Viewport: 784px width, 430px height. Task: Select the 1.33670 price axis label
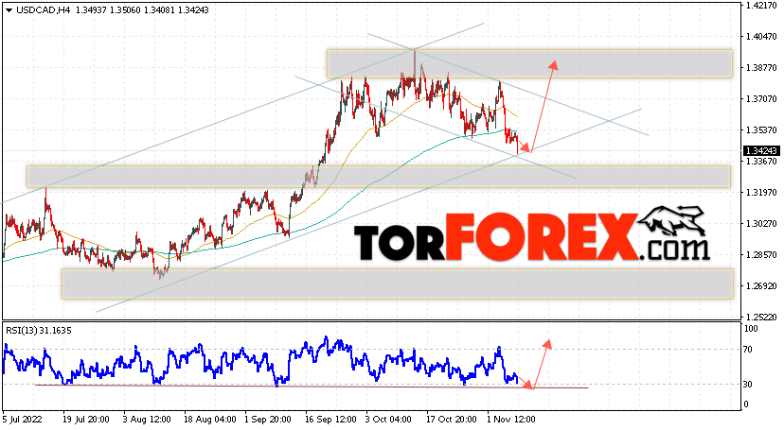click(760, 161)
